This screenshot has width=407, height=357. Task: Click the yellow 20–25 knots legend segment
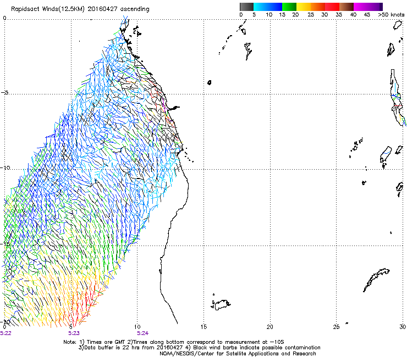click(x=304, y=7)
